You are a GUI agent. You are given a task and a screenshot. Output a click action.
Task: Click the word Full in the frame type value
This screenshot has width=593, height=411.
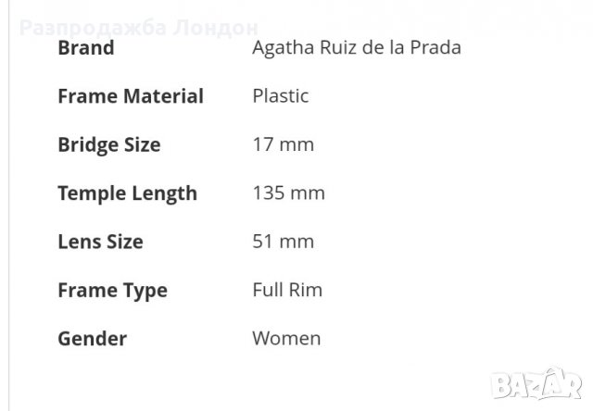(x=267, y=291)
